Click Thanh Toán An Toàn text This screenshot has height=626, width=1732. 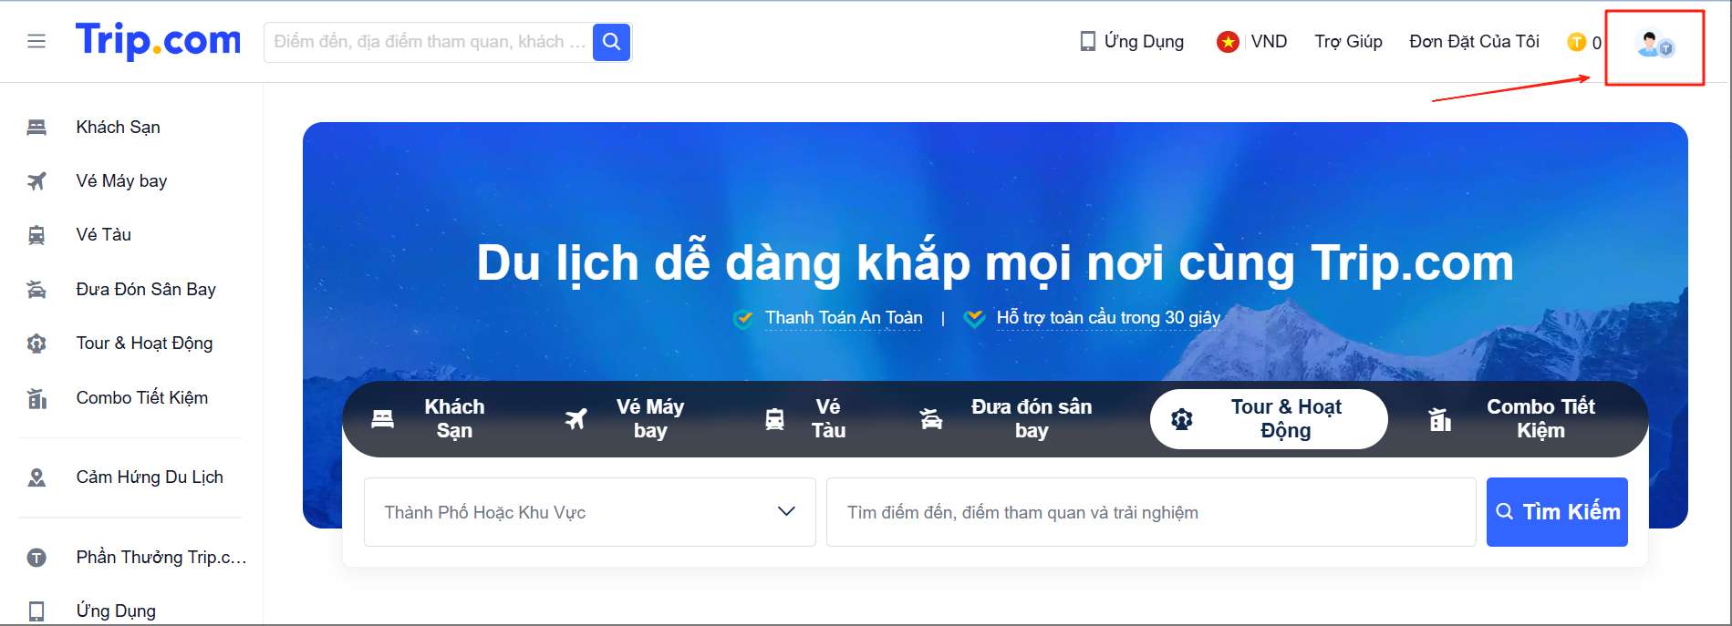click(844, 318)
